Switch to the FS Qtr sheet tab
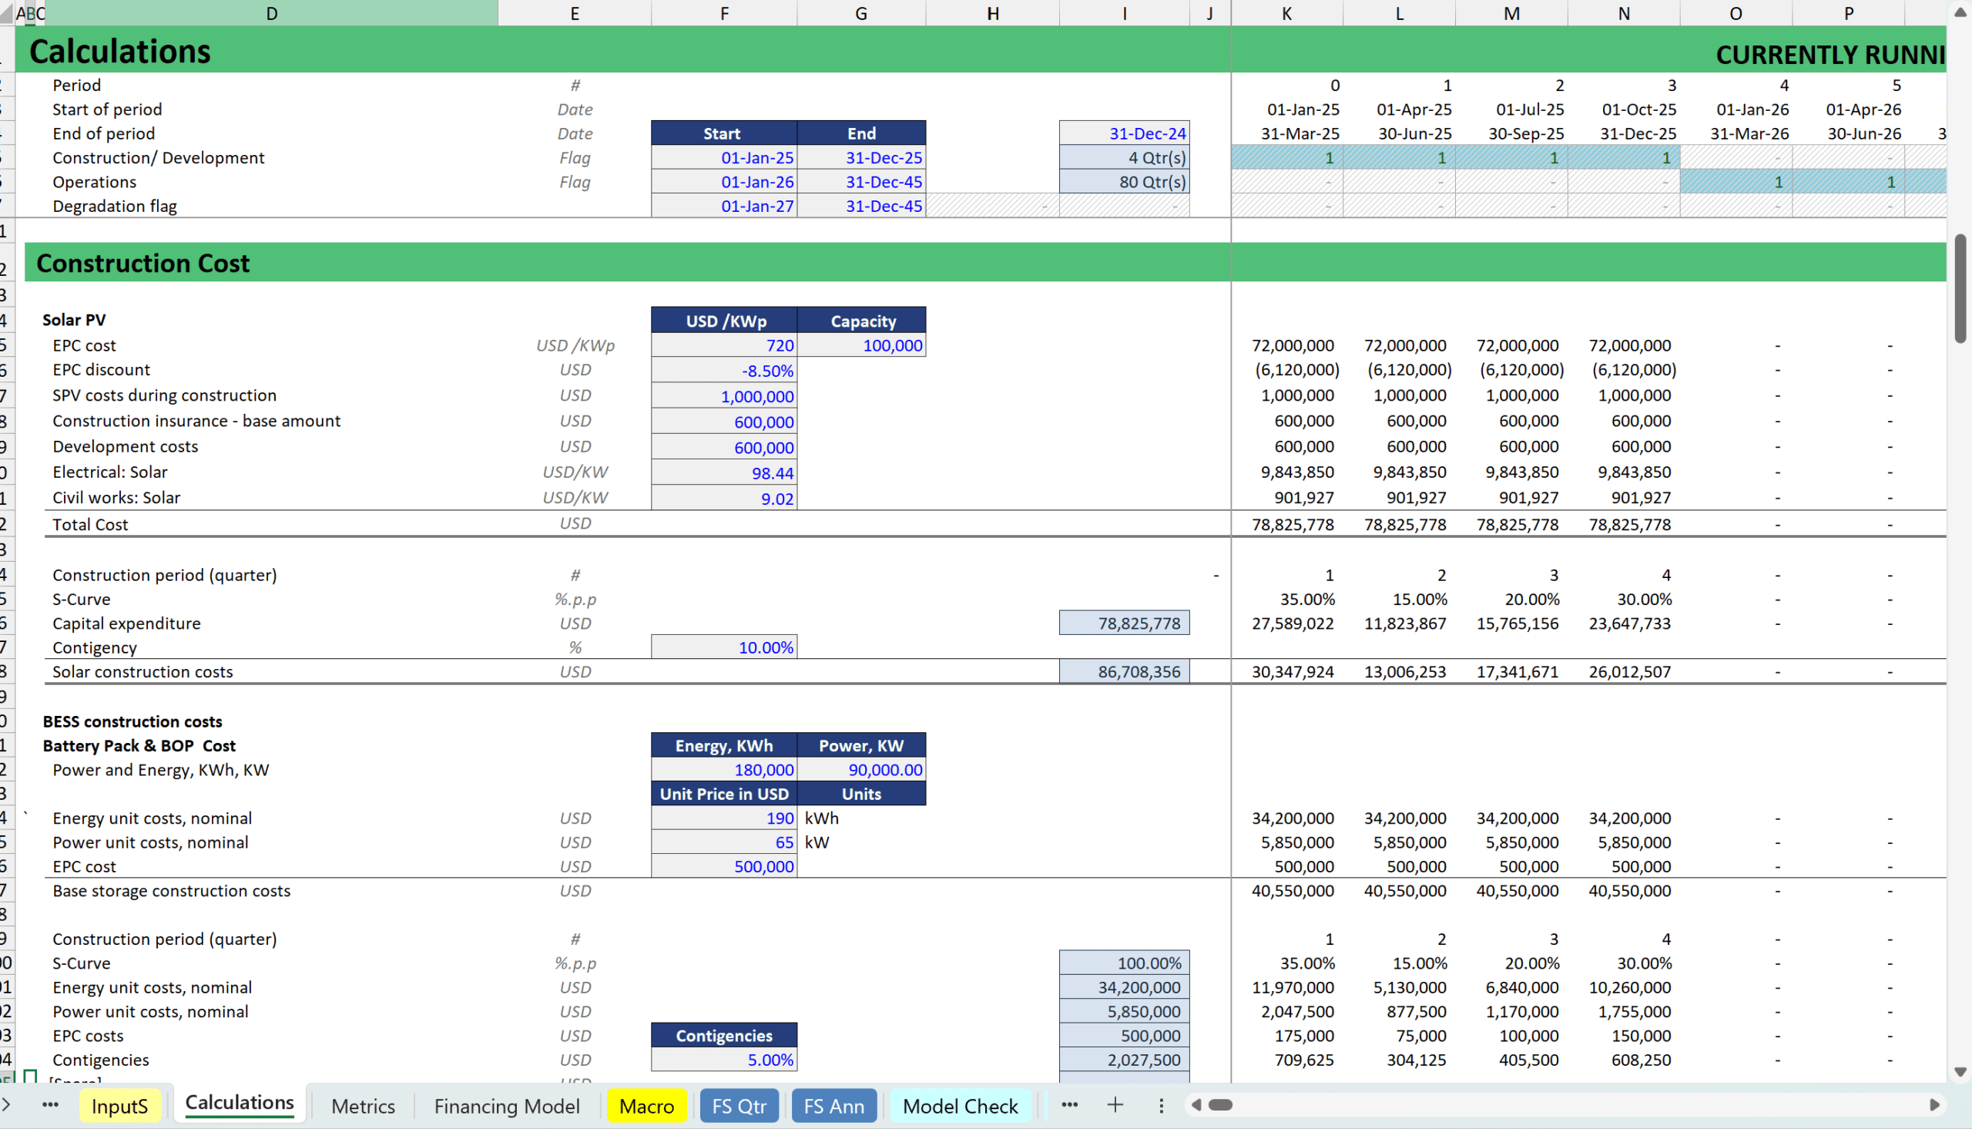 tap(739, 1106)
